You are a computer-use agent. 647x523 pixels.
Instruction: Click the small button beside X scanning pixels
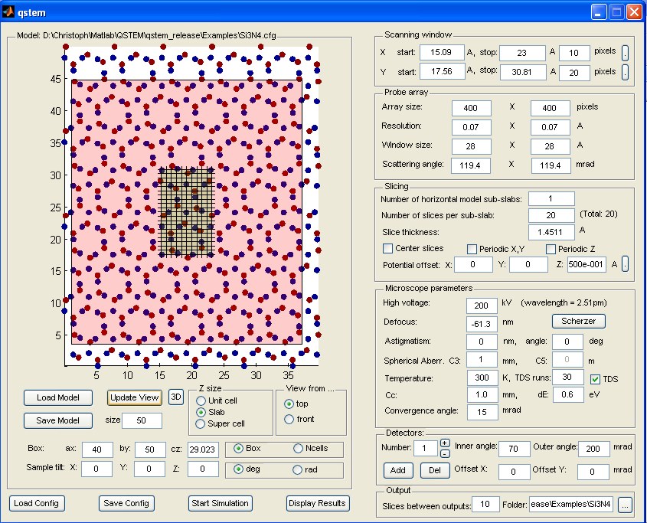point(626,53)
